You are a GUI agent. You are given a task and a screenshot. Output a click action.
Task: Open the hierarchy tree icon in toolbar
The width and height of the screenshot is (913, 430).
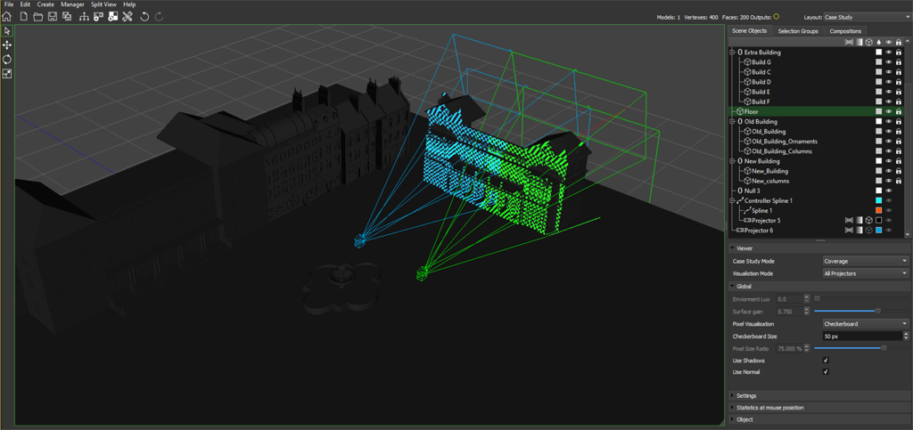[83, 17]
